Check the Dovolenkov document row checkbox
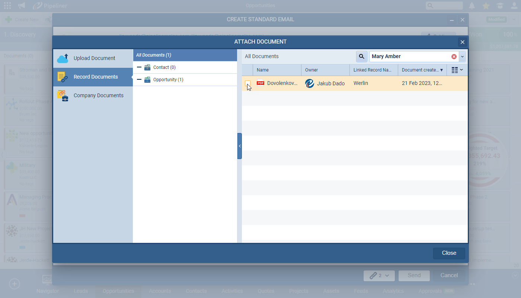Viewport: 521px width, 298px height. point(247,83)
